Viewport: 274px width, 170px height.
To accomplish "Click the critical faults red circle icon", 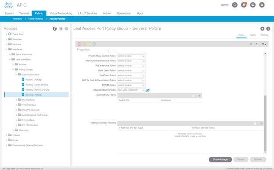I will 79,44.
